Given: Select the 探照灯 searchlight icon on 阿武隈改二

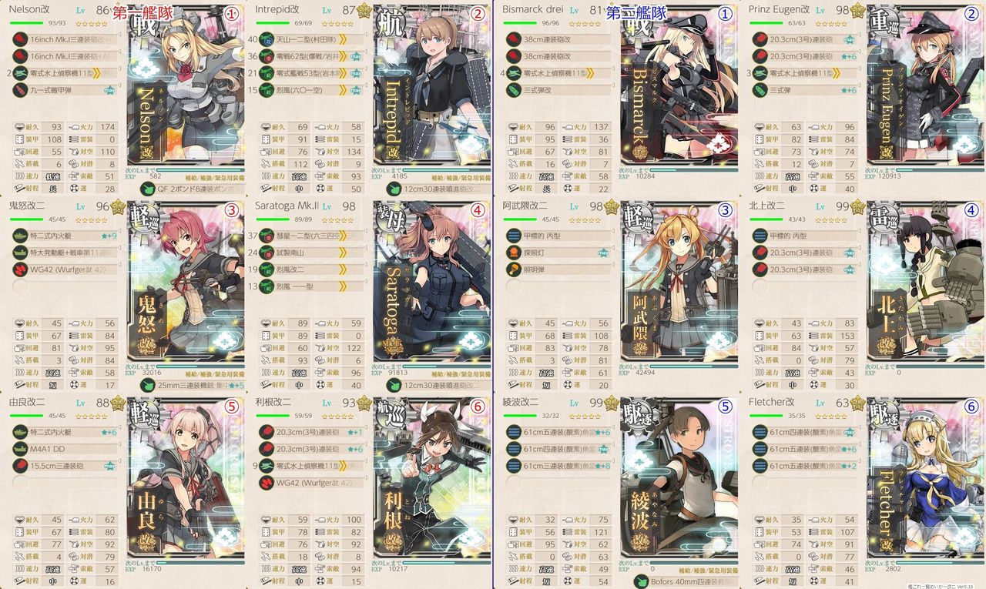Looking at the screenshot, I should (514, 252).
